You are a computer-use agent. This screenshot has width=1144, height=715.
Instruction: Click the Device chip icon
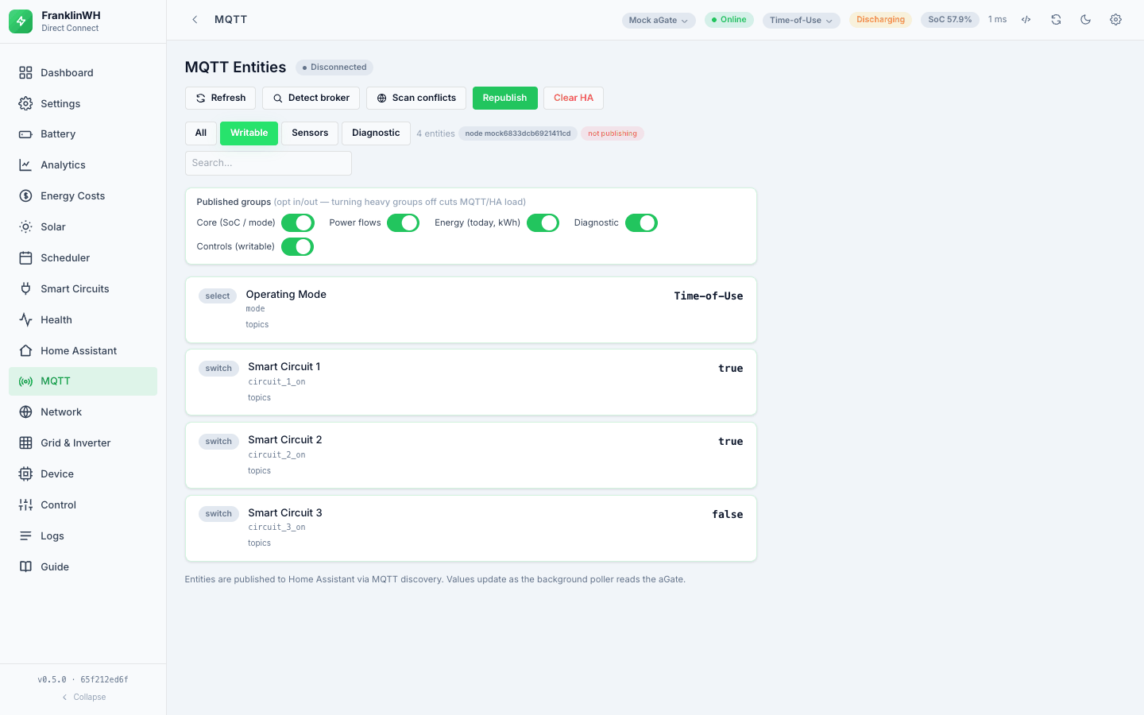(25, 473)
